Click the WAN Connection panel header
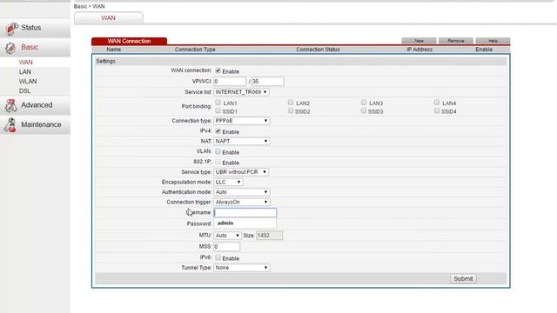Screen dimensions: 557x313 point(130,41)
